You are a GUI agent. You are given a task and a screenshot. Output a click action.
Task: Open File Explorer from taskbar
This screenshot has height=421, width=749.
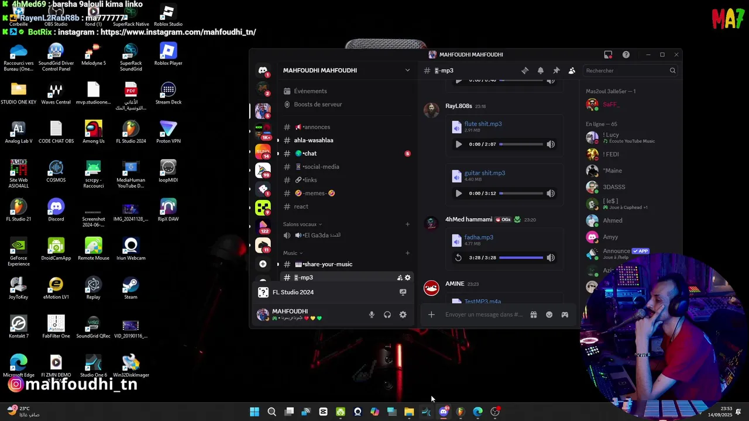[x=409, y=412]
